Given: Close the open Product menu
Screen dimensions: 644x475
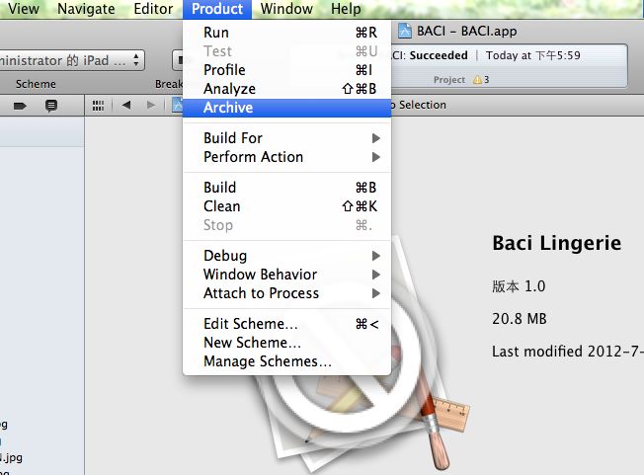Looking at the screenshot, I should [x=217, y=9].
